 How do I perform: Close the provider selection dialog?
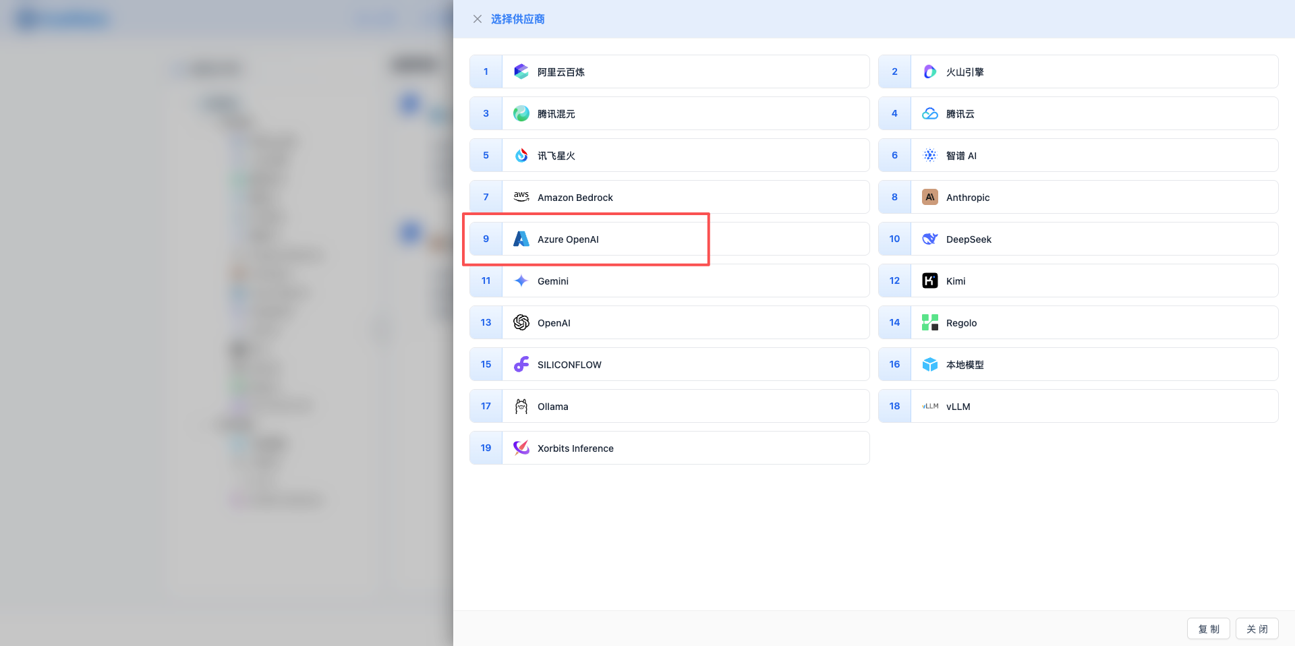coord(478,19)
